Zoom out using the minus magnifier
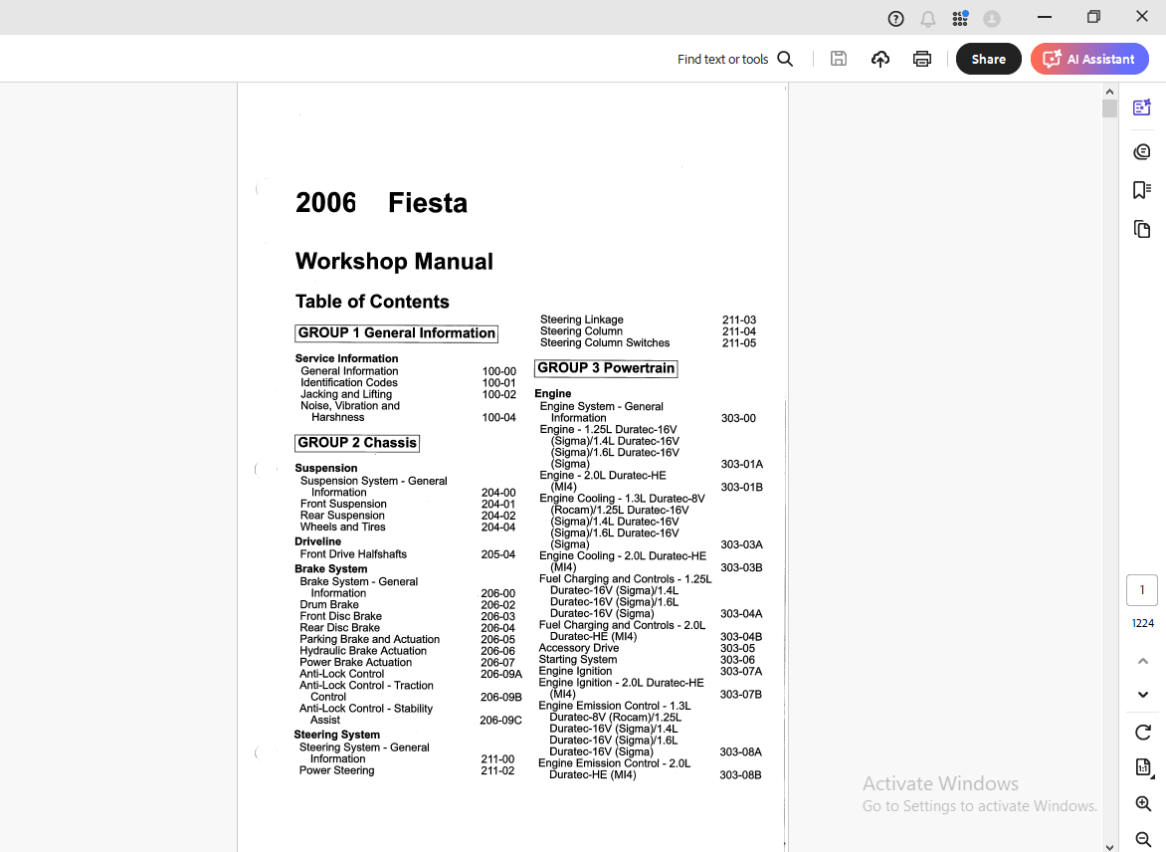 [1144, 839]
